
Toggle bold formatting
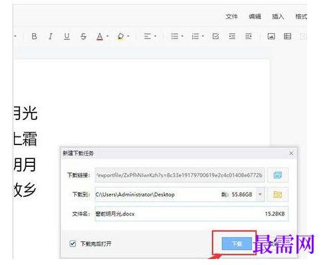pyautogui.click(x=34, y=36)
